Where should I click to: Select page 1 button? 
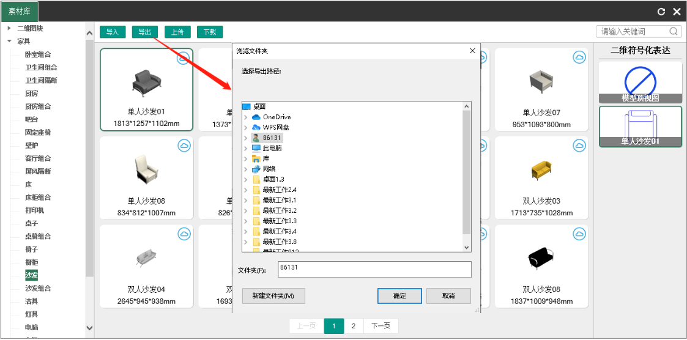point(334,326)
